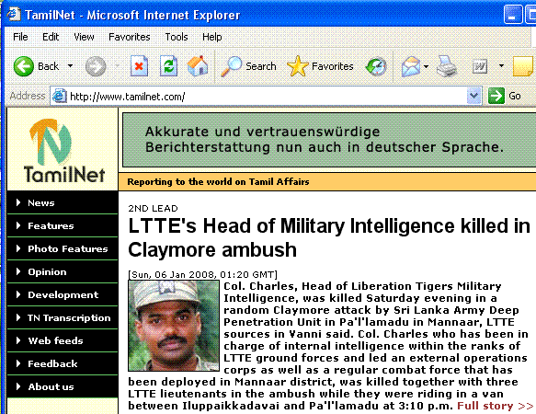Click the Col. Charles photo thumbnail

[x=174, y=326]
